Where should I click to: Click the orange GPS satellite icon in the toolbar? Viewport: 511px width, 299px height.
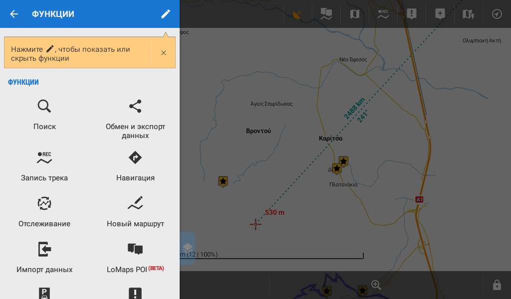pos(297,14)
